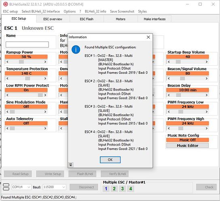Select ESC number 1 button
Image resolution: width=220 pixels, height=201 pixels.
(106, 189)
